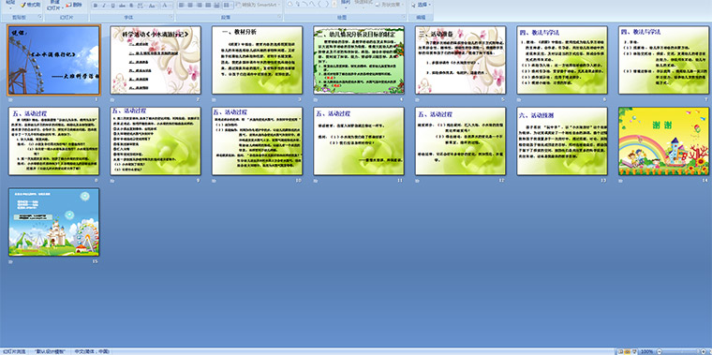This screenshot has width=712, height=355.
Task: Switch to Normal view in status bar
Action: tap(620, 351)
